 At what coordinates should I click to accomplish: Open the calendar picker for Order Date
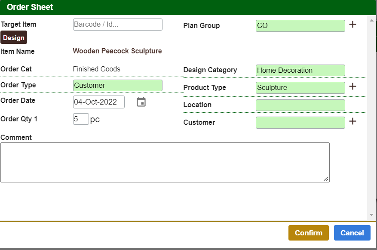click(141, 102)
